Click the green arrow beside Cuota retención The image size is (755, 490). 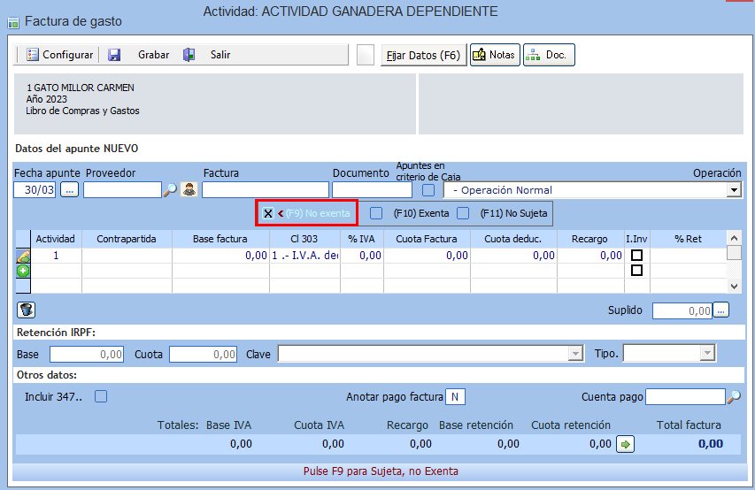[x=625, y=444]
